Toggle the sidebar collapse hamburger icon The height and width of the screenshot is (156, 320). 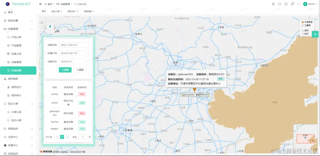(40, 4)
